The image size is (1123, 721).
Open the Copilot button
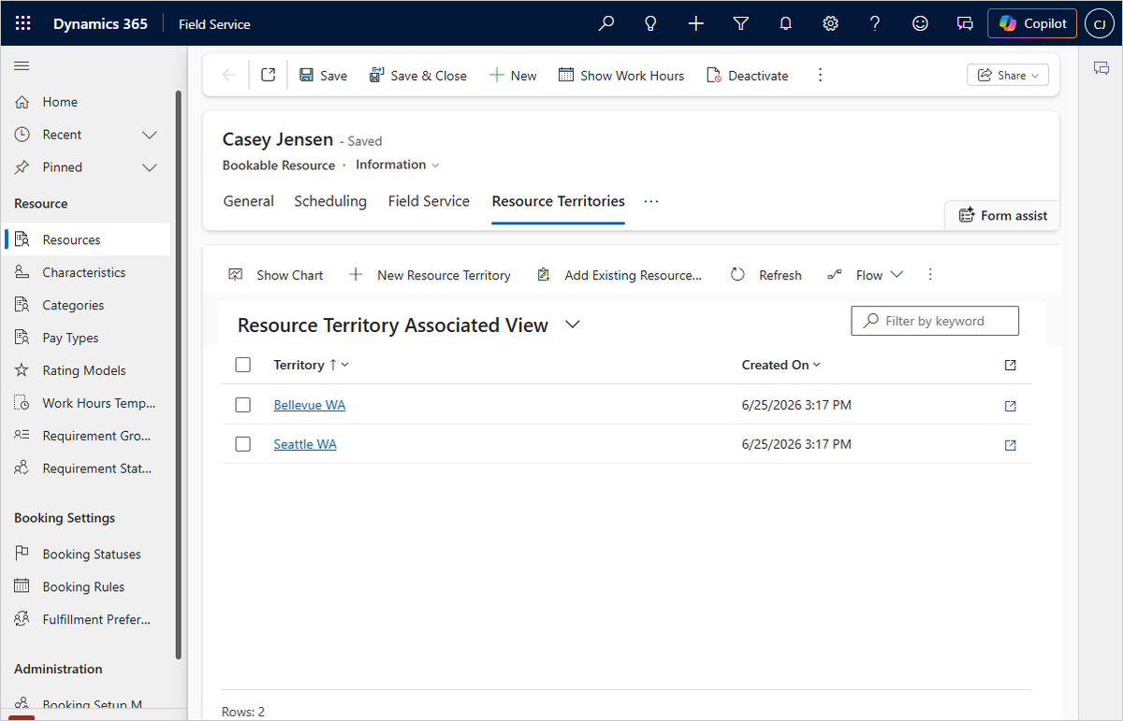(1032, 23)
